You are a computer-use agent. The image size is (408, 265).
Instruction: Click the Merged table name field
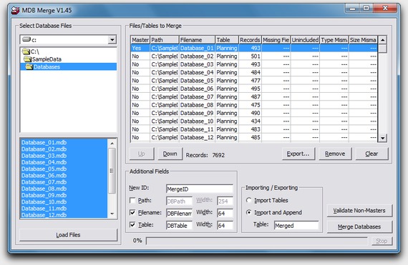click(x=296, y=226)
